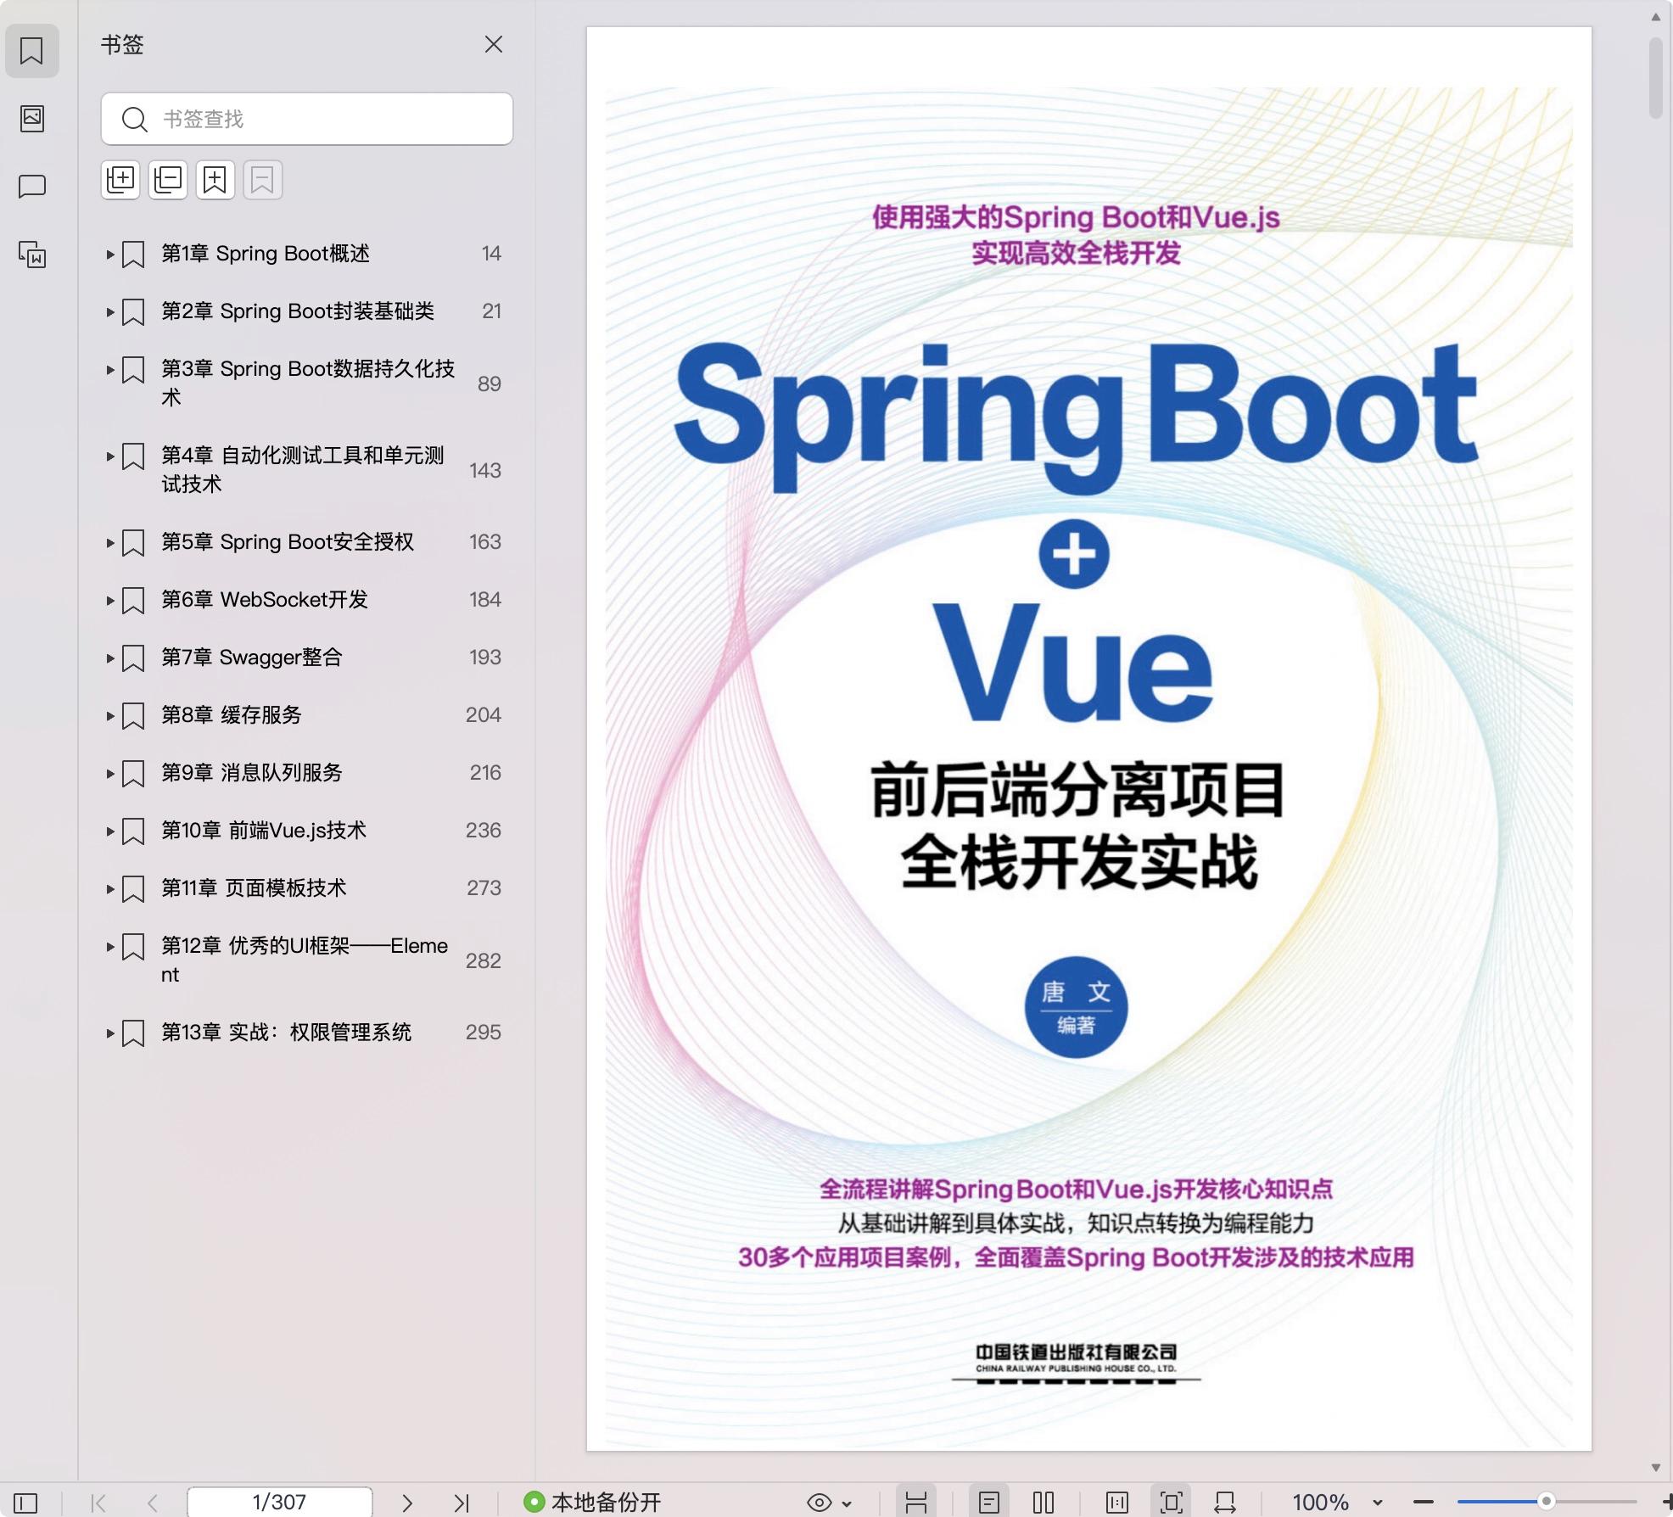Click the fit page icon

pos(1172,1503)
